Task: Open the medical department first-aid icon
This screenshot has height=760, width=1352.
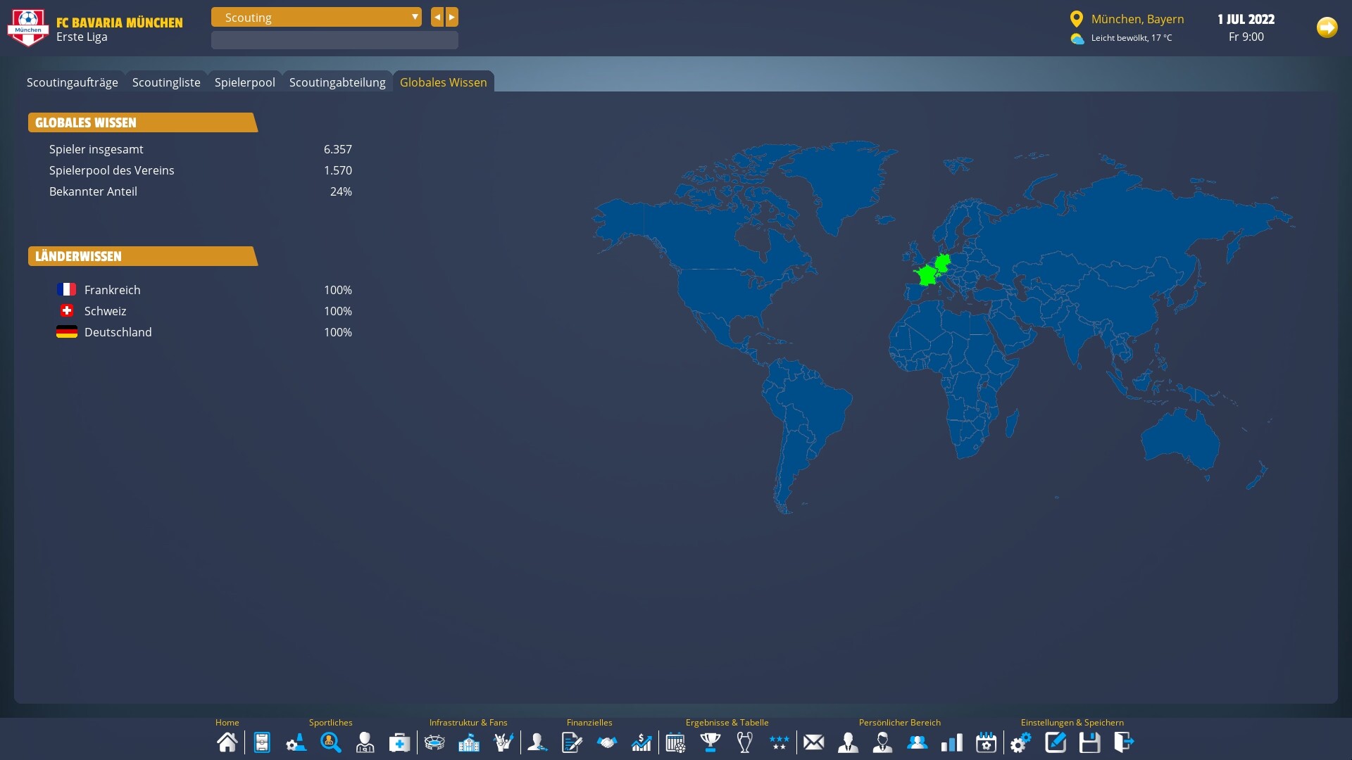Action: 399,742
